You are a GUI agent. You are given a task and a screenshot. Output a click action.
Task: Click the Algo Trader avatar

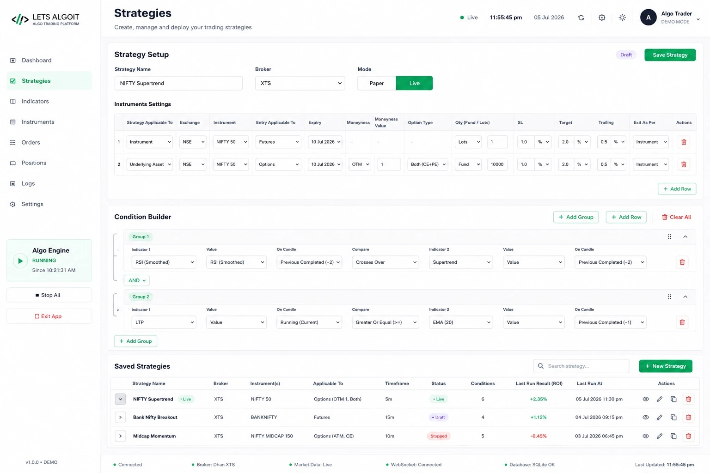(648, 18)
